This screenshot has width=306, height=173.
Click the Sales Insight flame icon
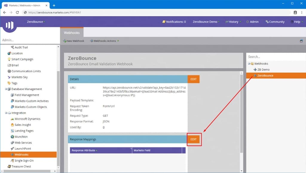(x=12, y=125)
